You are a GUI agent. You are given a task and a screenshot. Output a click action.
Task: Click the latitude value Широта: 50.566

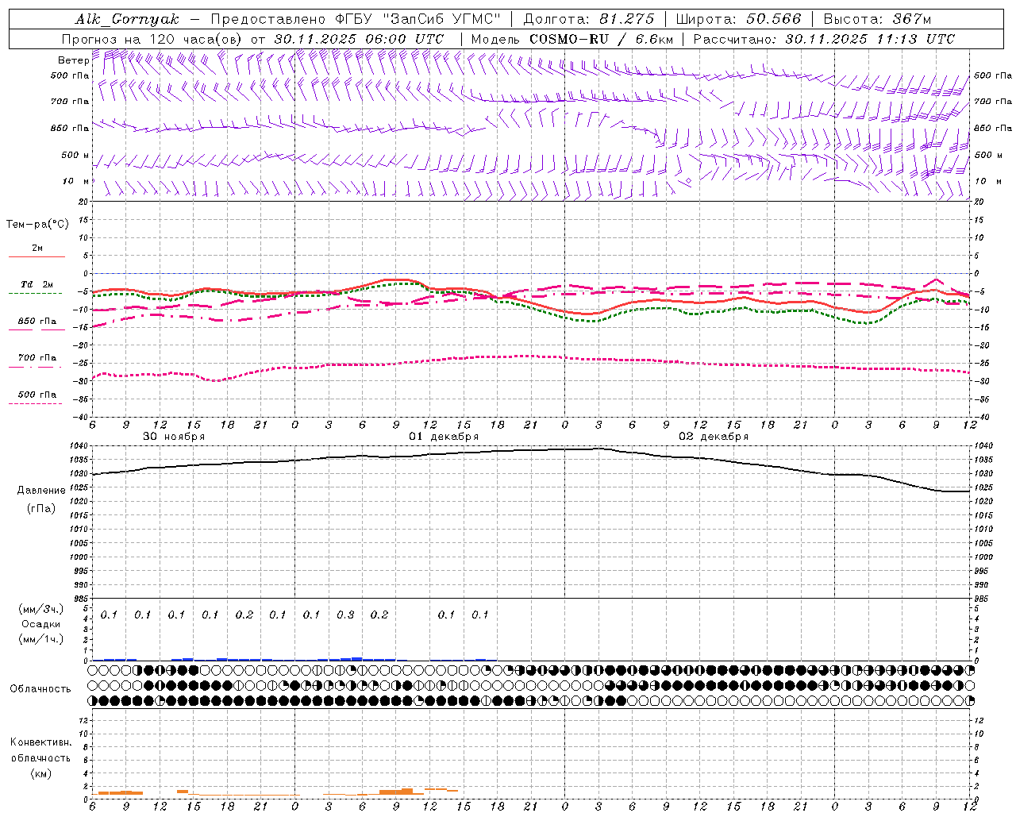[738, 19]
